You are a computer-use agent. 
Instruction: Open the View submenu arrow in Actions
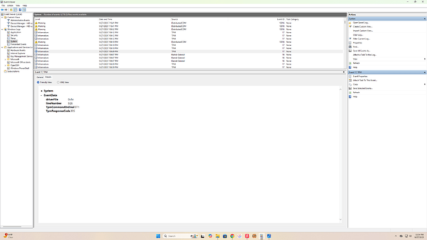425,59
